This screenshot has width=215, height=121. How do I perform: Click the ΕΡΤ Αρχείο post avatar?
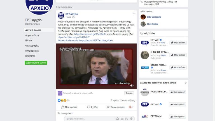61,15
